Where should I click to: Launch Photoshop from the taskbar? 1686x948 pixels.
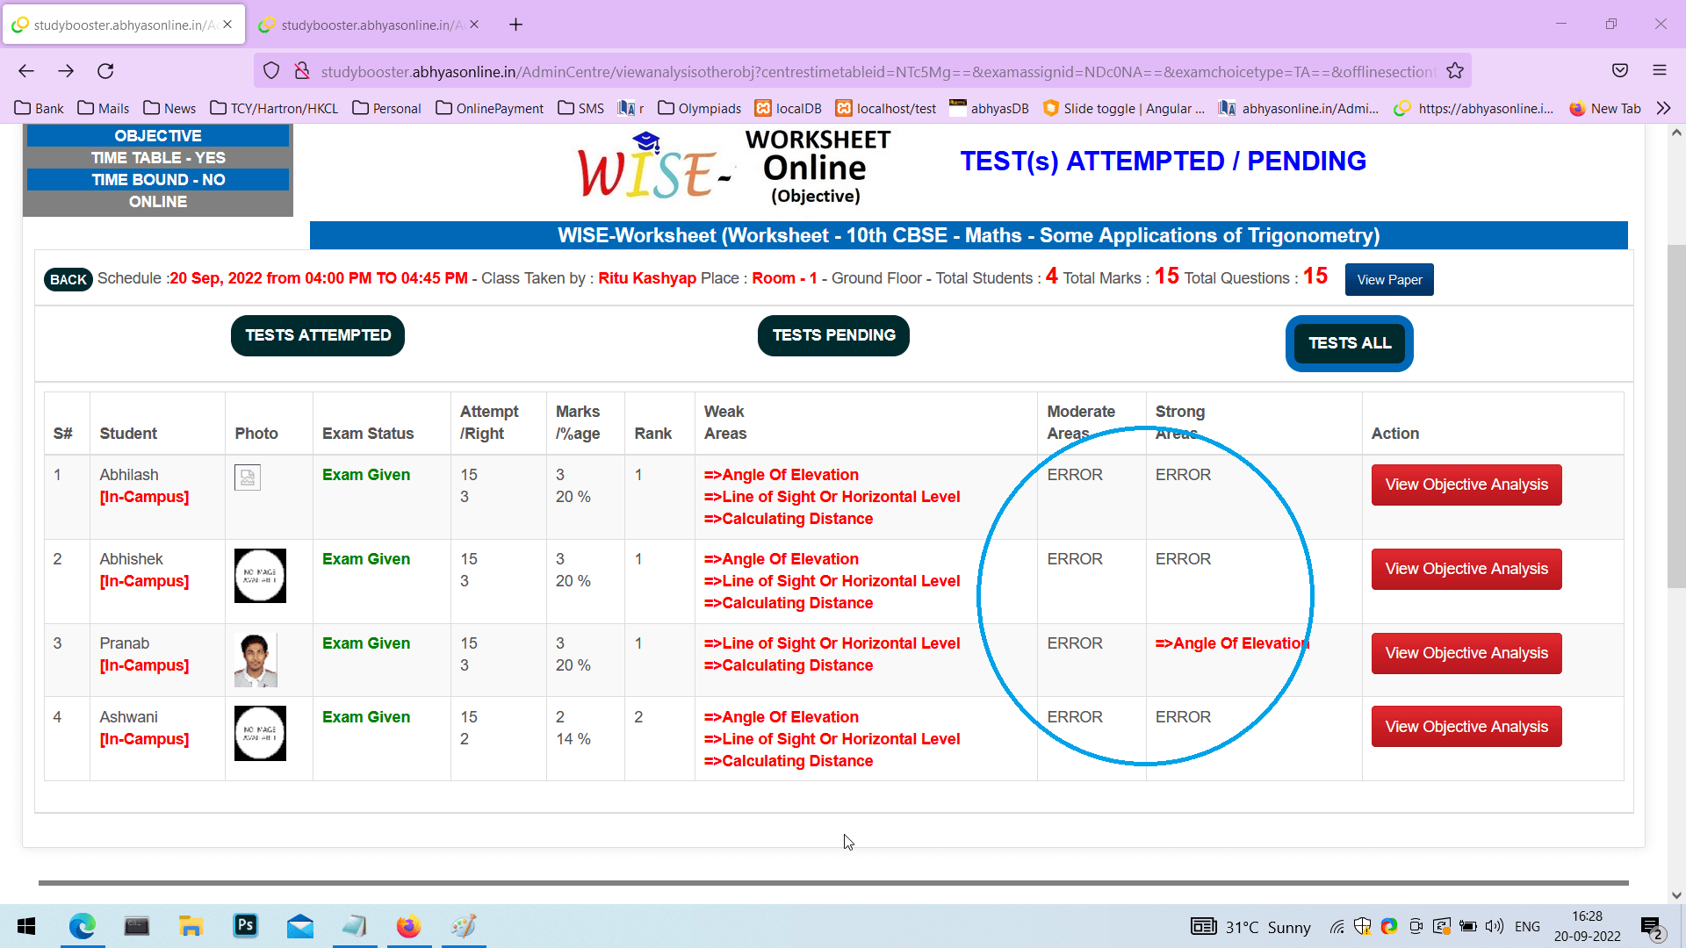pyautogui.click(x=245, y=926)
